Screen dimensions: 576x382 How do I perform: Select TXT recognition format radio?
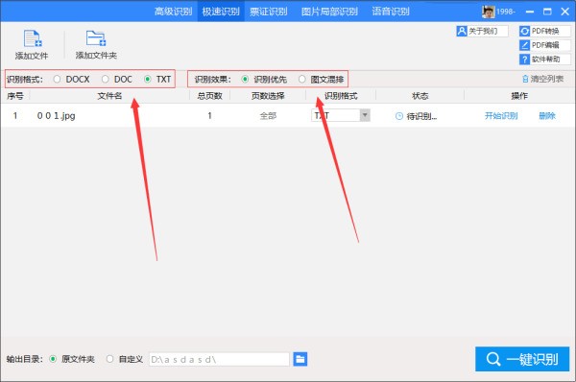pyautogui.click(x=147, y=79)
